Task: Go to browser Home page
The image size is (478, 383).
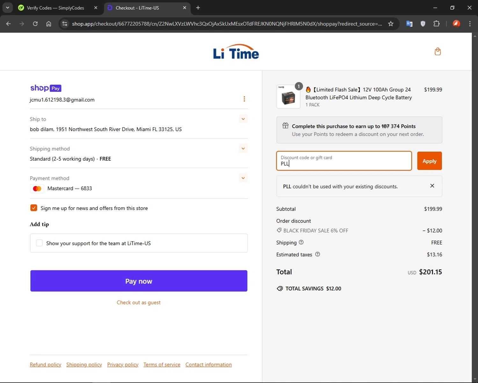Action: click(48, 24)
